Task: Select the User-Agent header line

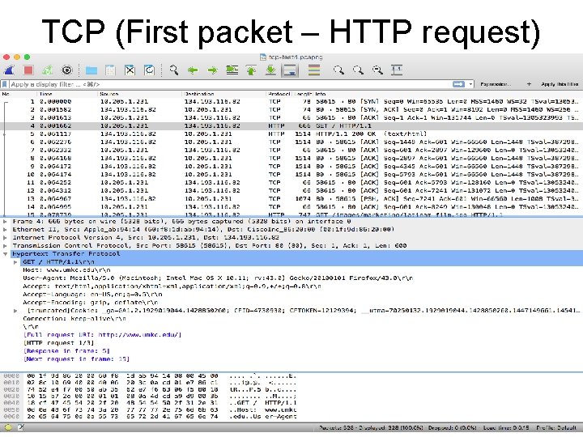Action: [x=218, y=278]
